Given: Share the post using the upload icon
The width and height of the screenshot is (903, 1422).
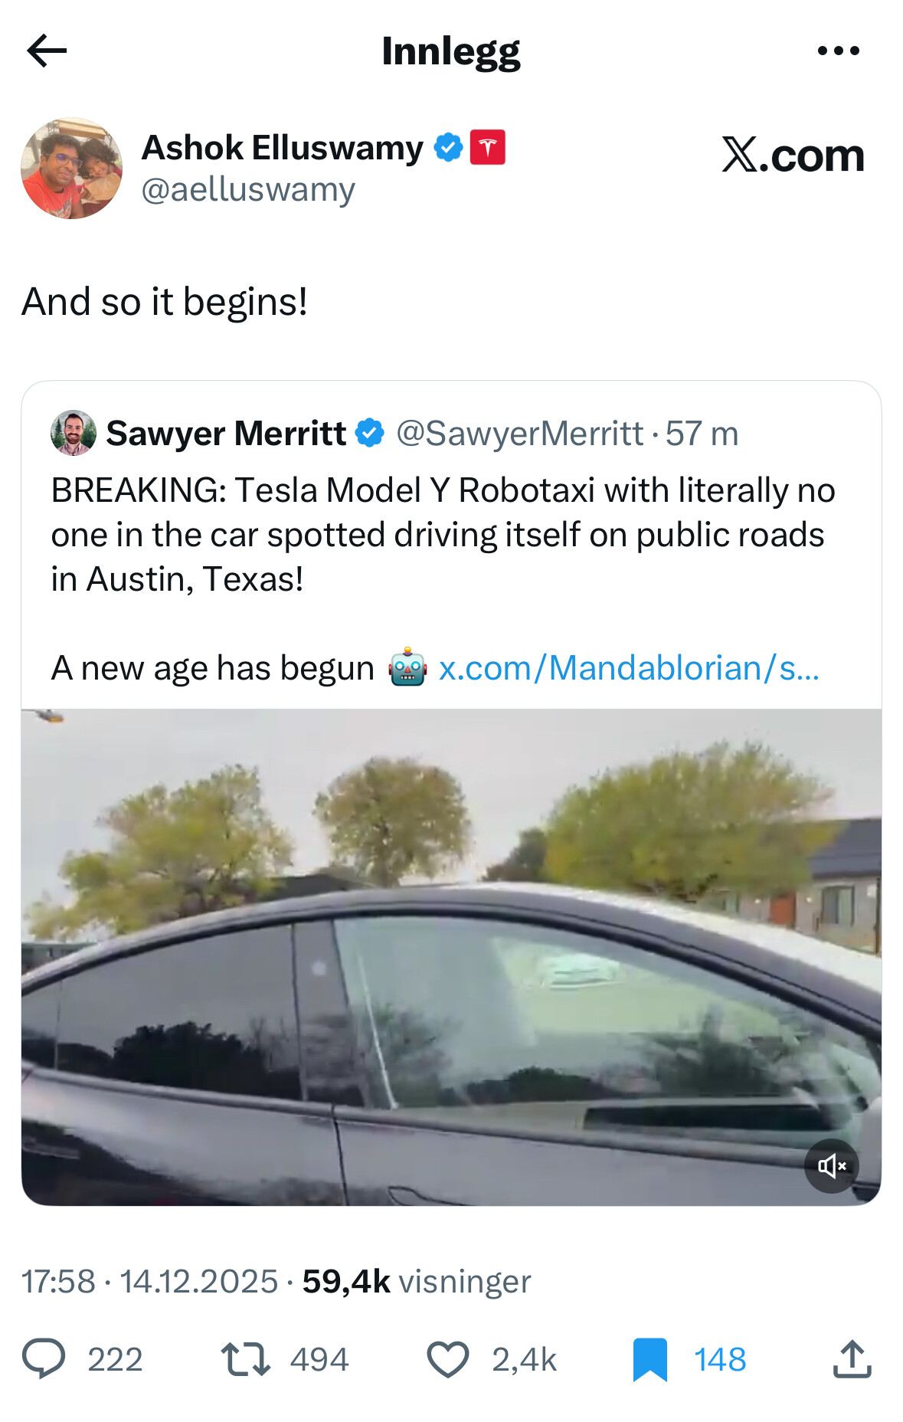Looking at the screenshot, I should tap(852, 1359).
